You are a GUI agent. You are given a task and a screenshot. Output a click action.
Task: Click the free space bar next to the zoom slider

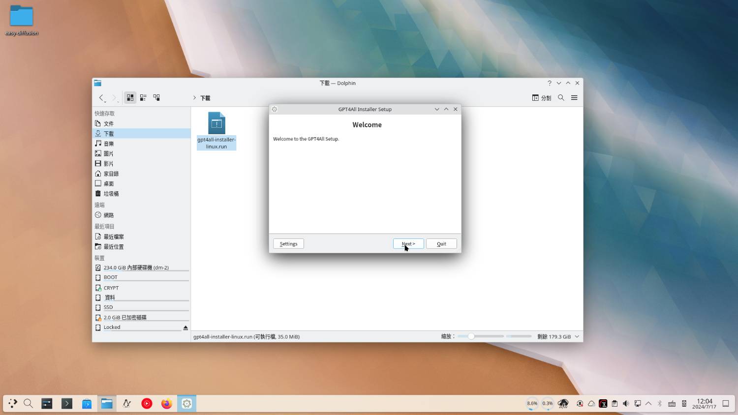[519, 336]
